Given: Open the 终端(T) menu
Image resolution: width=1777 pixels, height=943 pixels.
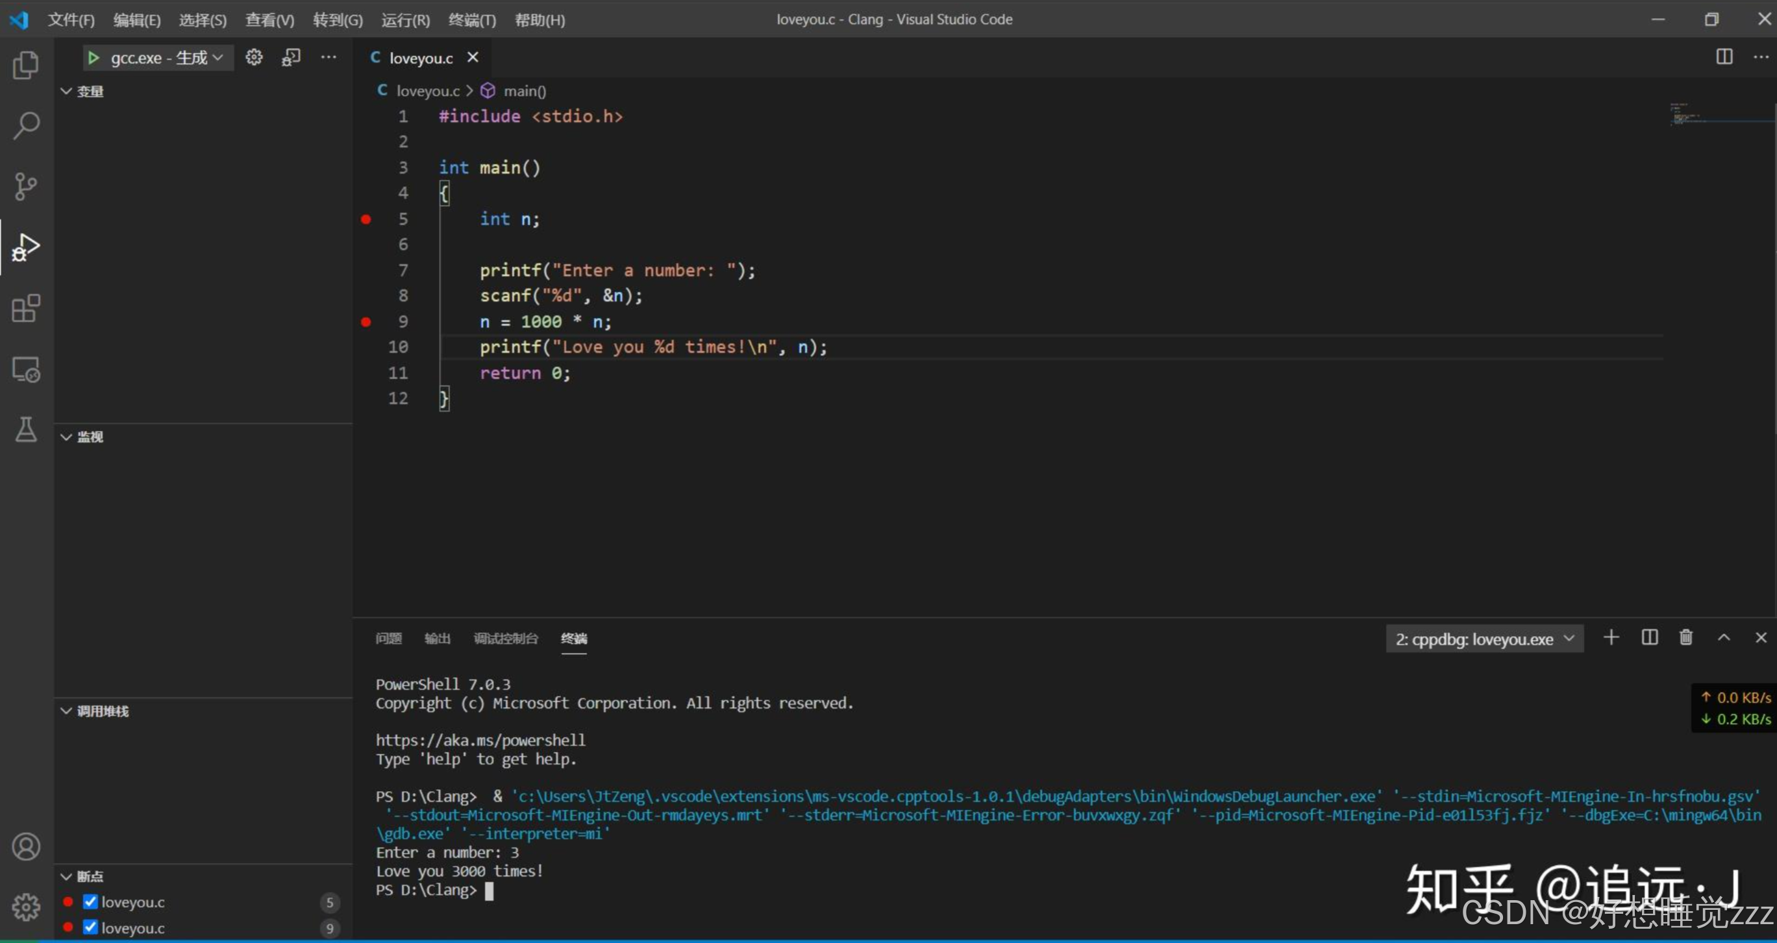Looking at the screenshot, I should (x=472, y=20).
